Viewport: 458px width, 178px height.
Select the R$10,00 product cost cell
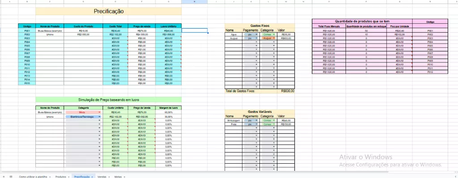[83, 30]
